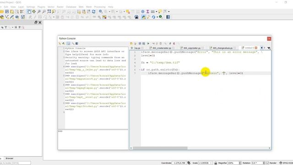The width and height of the screenshot is (293, 165).
Task: Open the Edit menu
Action: click(6, 7)
